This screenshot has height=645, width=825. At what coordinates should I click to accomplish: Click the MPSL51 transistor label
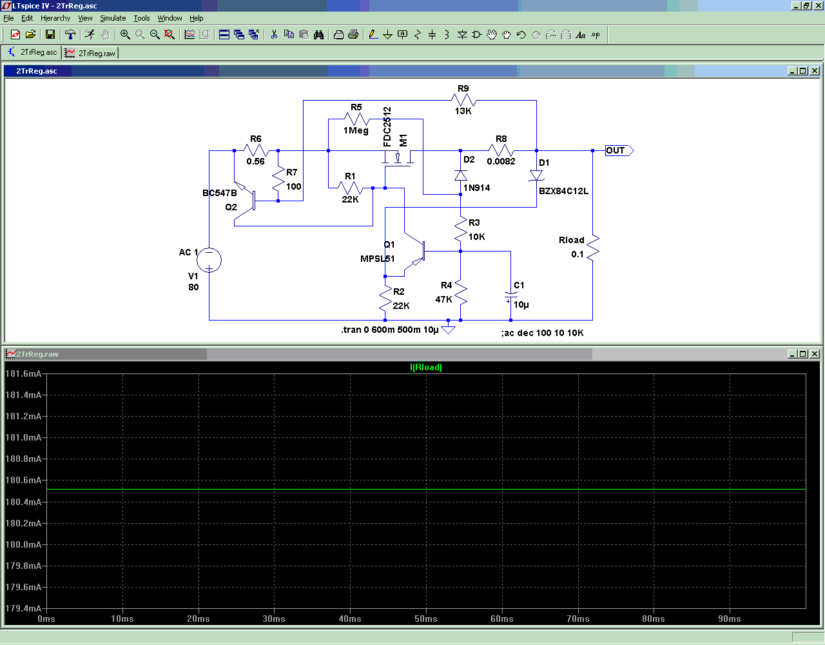(377, 259)
